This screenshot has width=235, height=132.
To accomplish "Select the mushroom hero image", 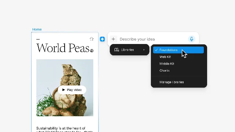I will click(65, 88).
